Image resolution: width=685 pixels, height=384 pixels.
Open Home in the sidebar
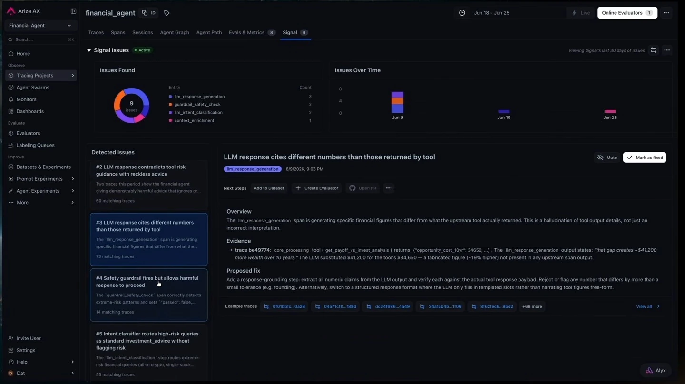[x=23, y=54]
